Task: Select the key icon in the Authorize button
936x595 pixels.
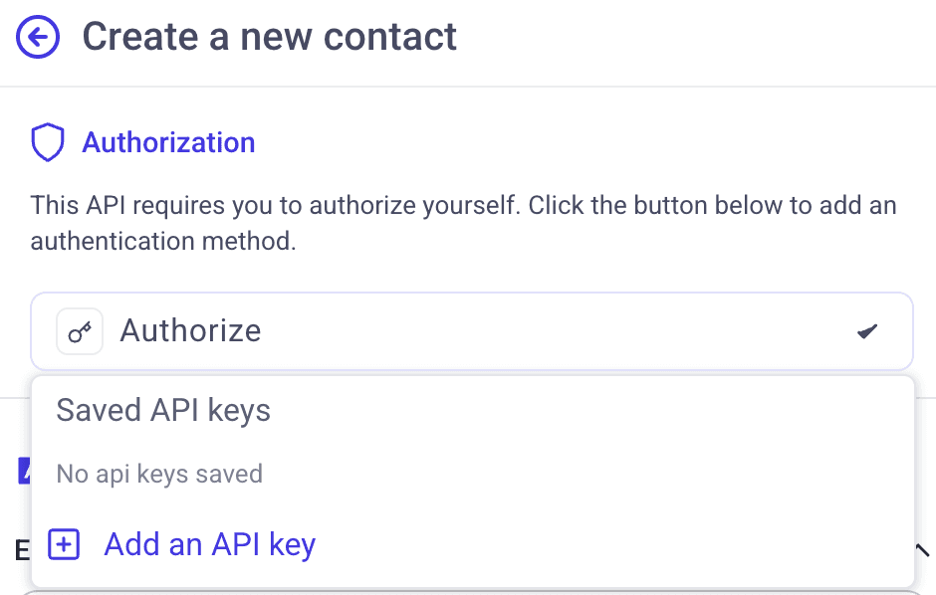Action: [79, 331]
